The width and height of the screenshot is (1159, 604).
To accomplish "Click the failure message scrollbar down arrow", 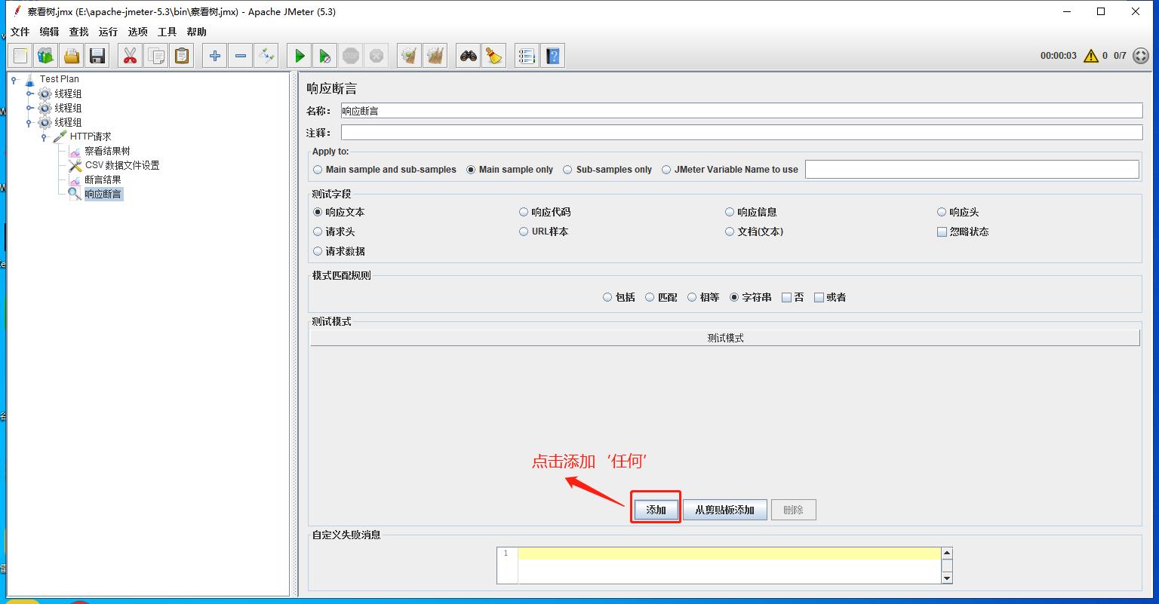I will 947,578.
